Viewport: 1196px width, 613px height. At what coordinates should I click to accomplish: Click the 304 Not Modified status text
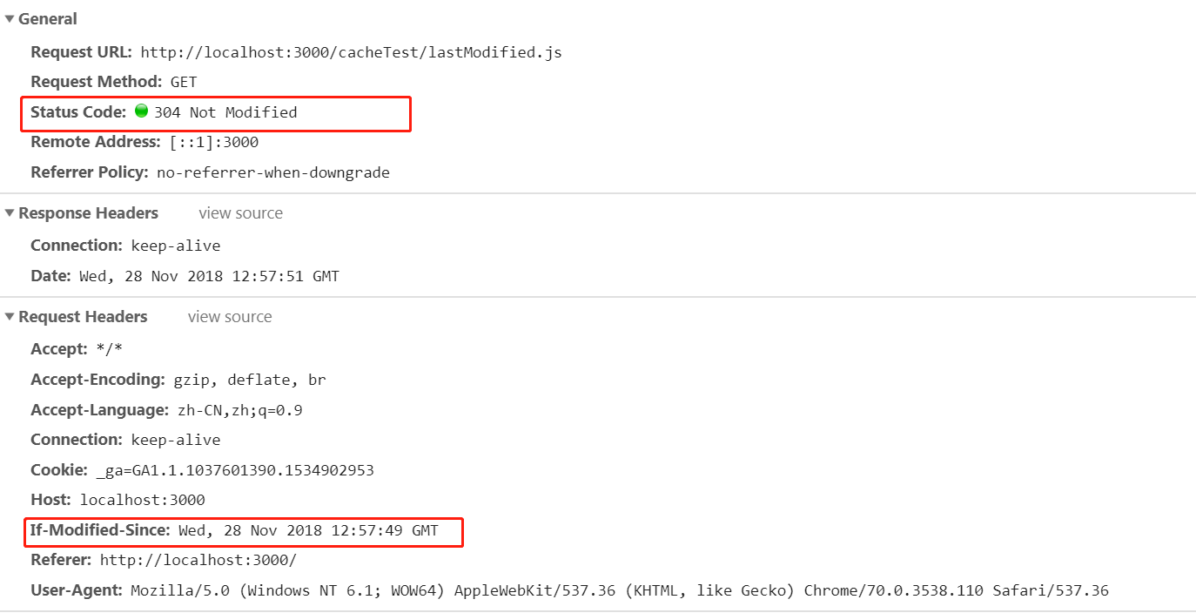(x=225, y=112)
